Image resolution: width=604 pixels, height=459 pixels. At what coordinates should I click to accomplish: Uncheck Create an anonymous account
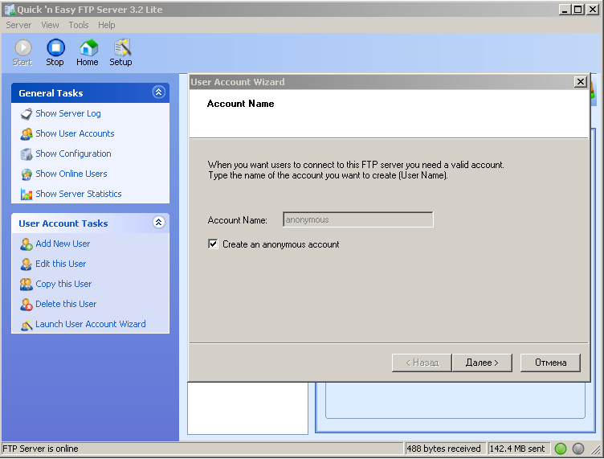click(213, 244)
